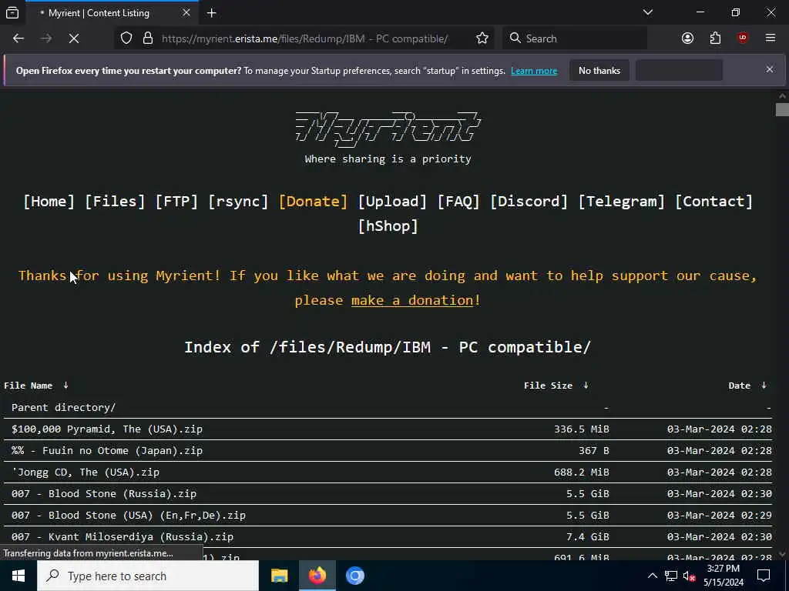Open the [FTP] navigation link
Viewport: 789px width, 591px height.
pos(176,202)
